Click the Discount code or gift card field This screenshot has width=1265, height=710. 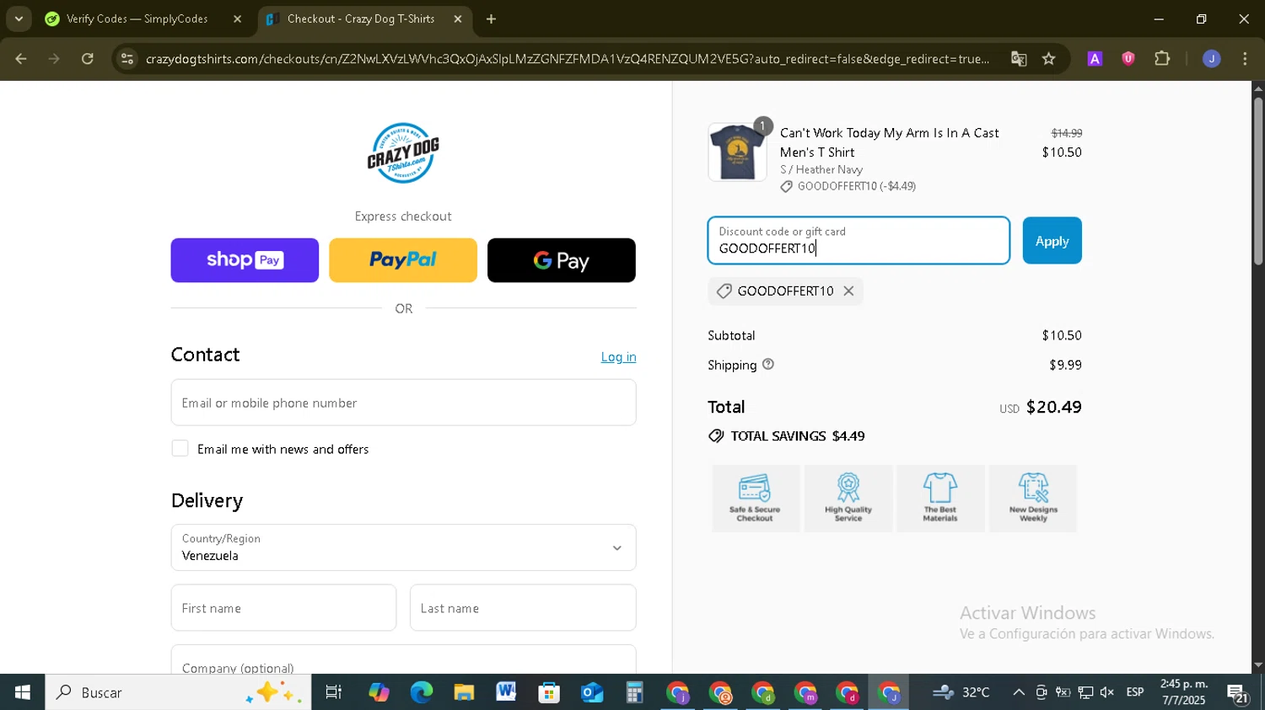tap(859, 241)
